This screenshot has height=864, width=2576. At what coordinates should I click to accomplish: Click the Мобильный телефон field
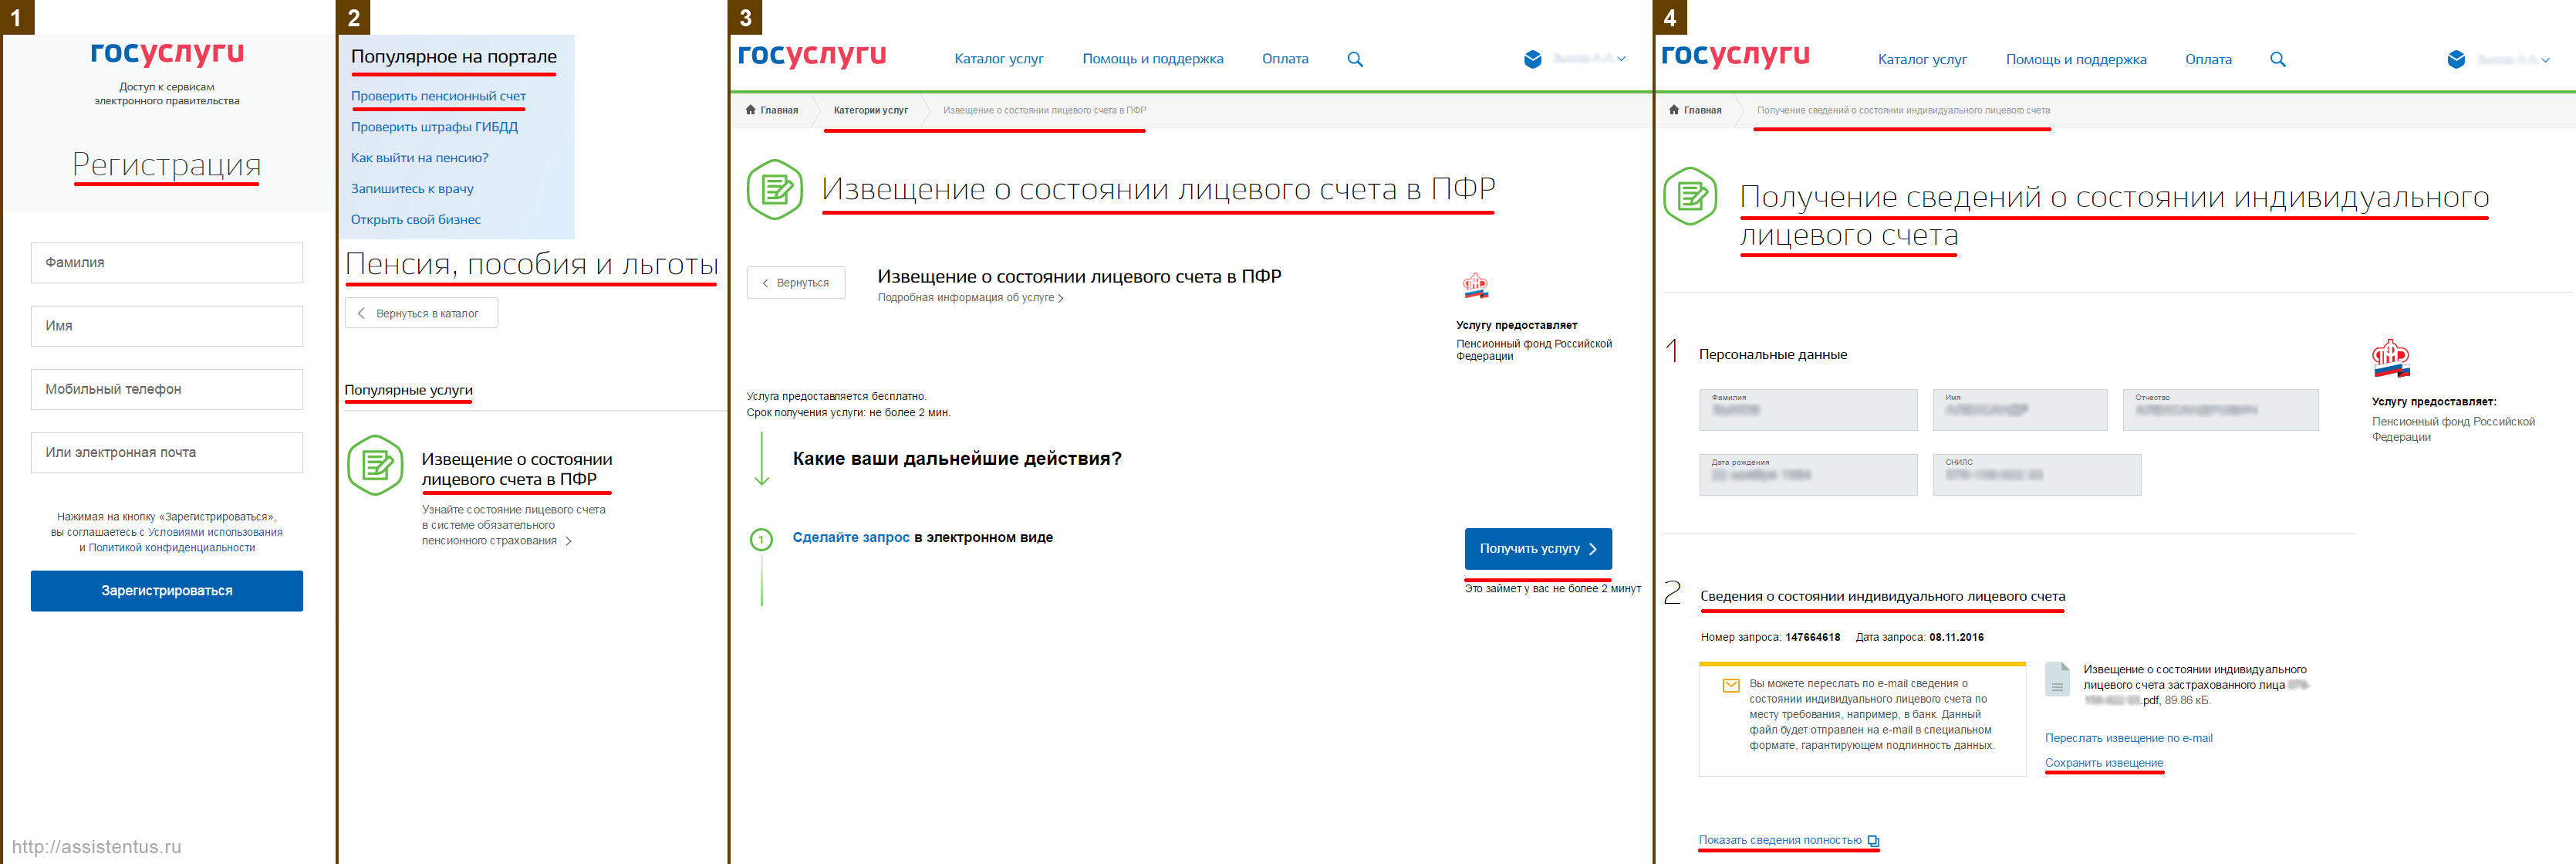(167, 388)
